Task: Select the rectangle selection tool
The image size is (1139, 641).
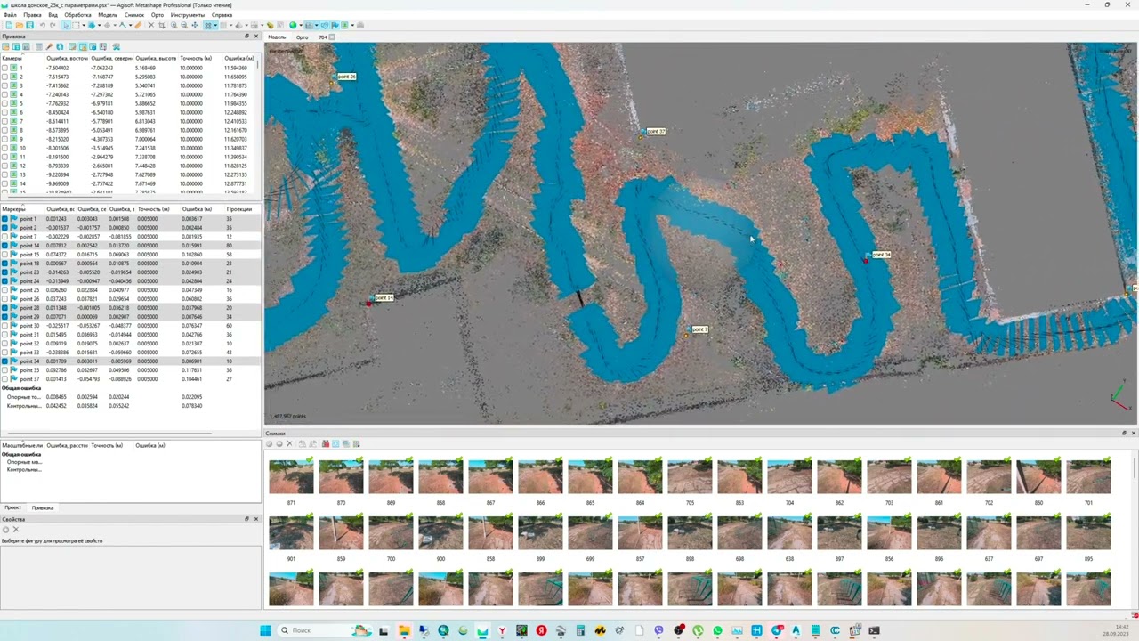Action: pos(76,25)
